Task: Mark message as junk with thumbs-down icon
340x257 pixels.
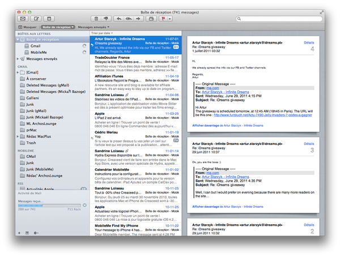Action: point(106,19)
